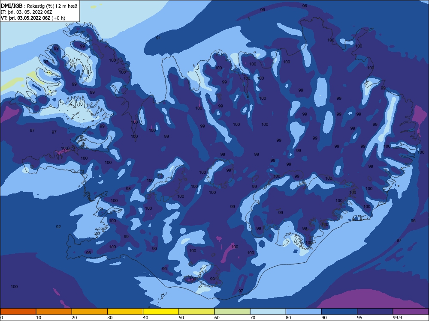Viewport: 429px width, 321px height.
Task: Click the legend scale label '70'
Action: tap(253, 318)
